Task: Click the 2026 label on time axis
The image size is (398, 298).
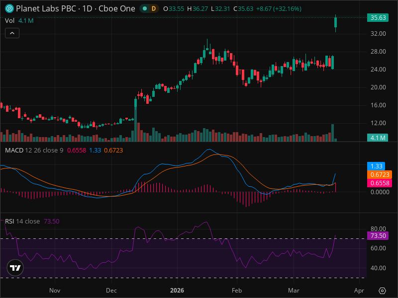Action: coord(177,291)
